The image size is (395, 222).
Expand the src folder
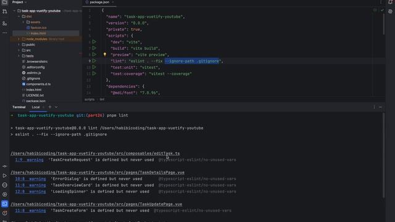[19, 51]
